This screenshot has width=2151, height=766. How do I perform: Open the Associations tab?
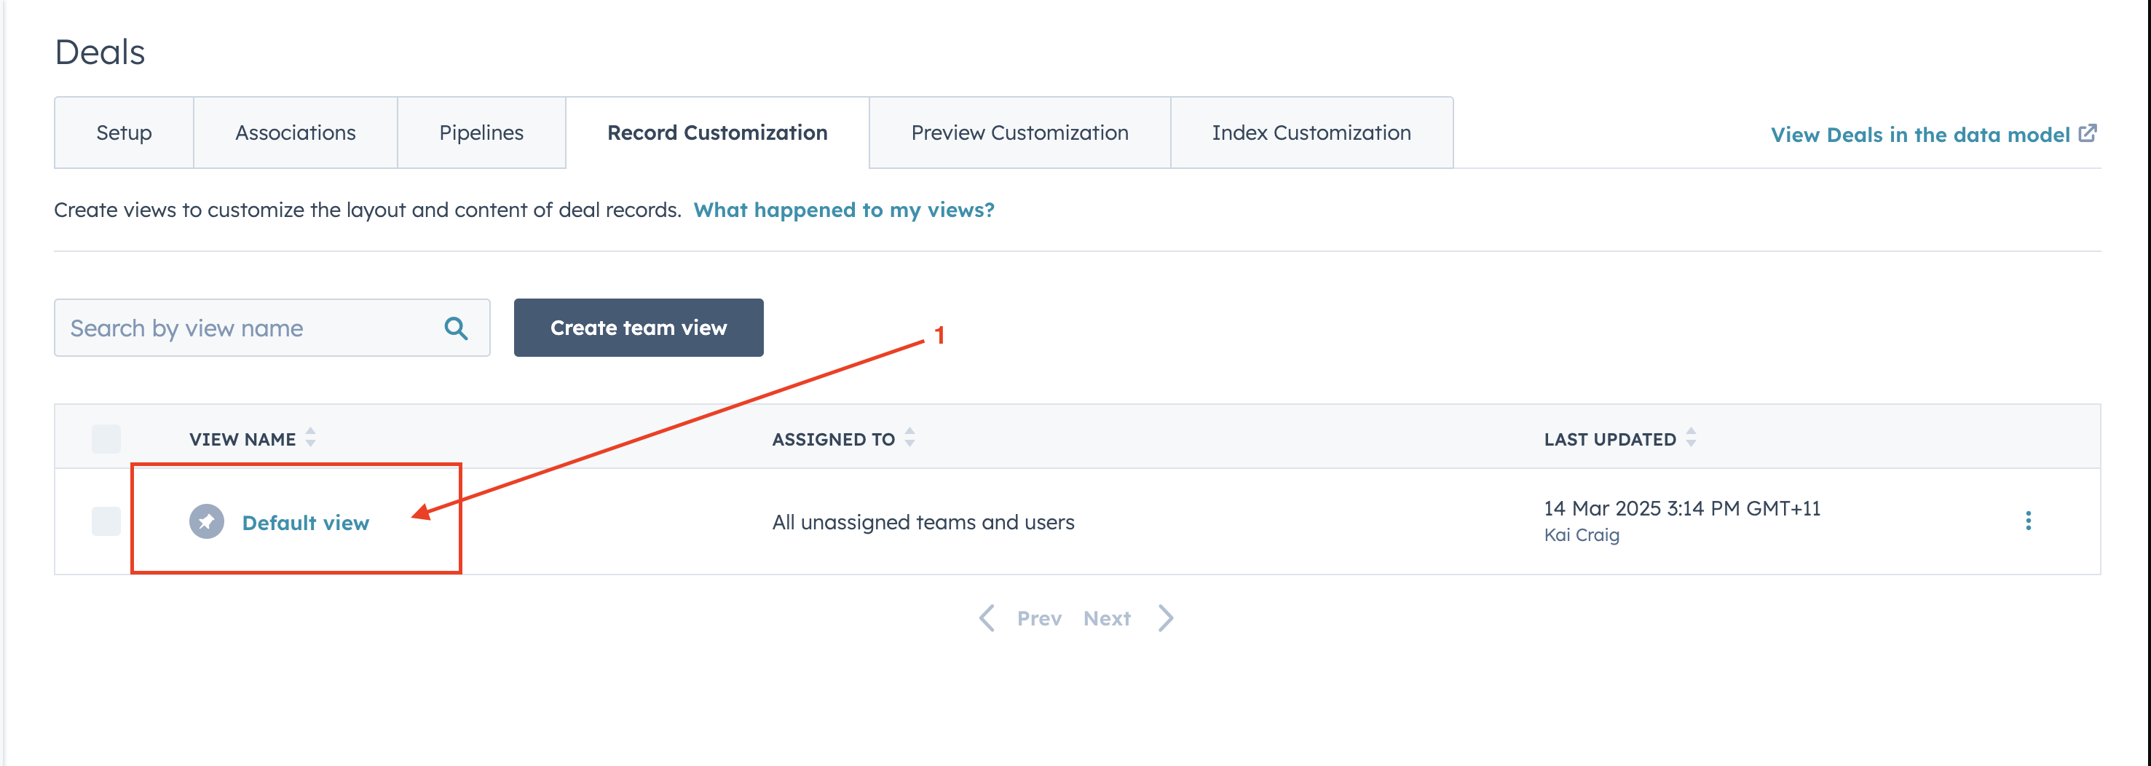[296, 133]
